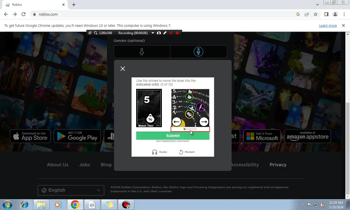Image resolution: width=350 pixels, height=210 pixels.
Task: Select the female gender option
Action: coord(142,52)
